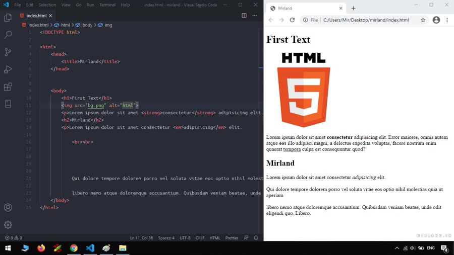
Task: Open File Explorer from the taskbar
Action: (x=123, y=248)
